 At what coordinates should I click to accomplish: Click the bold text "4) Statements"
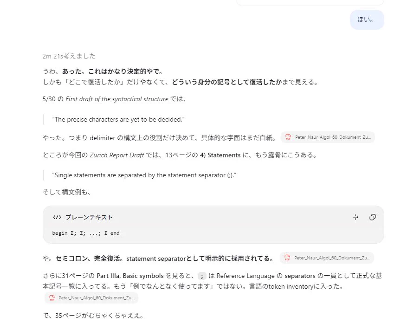220,155
